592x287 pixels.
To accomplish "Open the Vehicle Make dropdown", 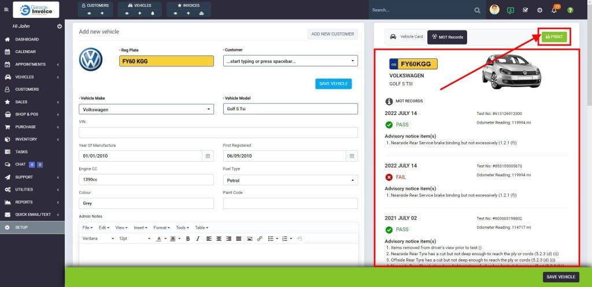I will pyautogui.click(x=146, y=109).
